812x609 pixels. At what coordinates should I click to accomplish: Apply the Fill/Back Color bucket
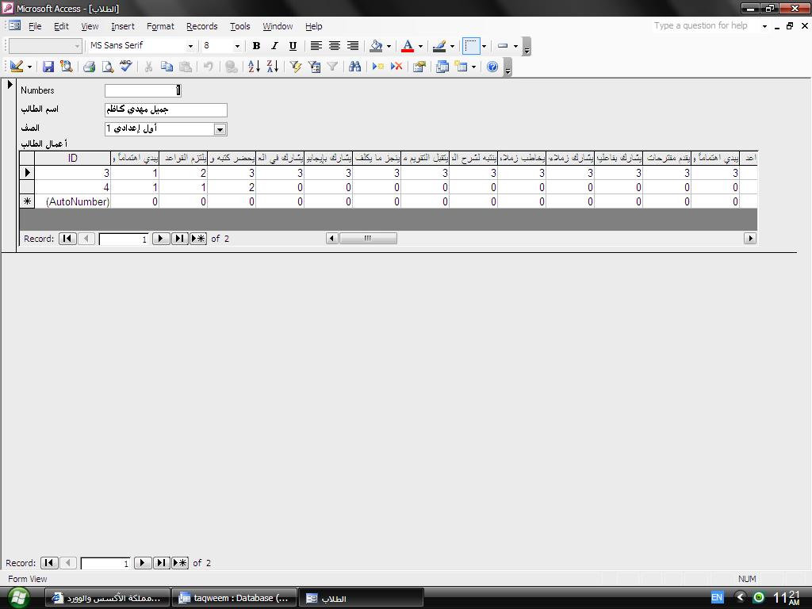376,45
